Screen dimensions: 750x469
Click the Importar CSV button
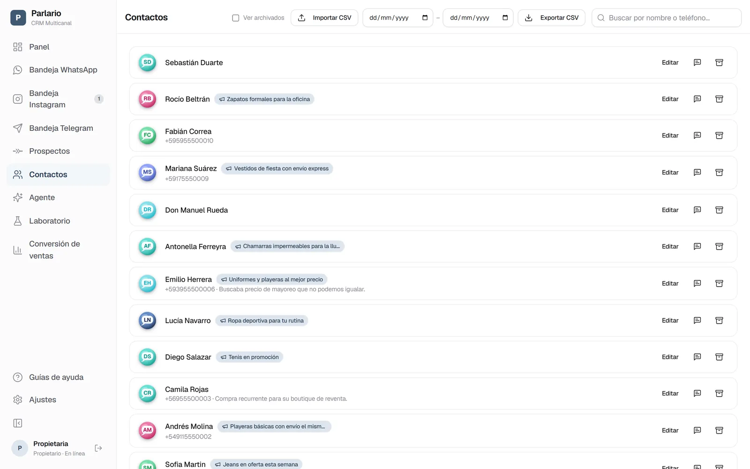pos(324,18)
